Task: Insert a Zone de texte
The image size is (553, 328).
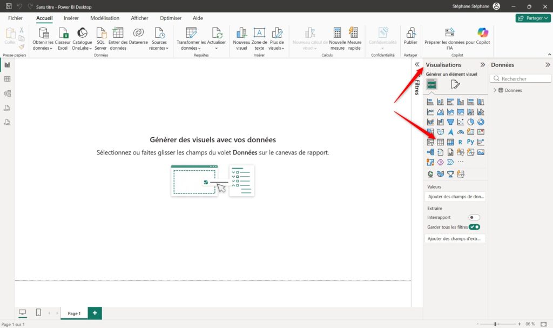Action: pos(259,39)
